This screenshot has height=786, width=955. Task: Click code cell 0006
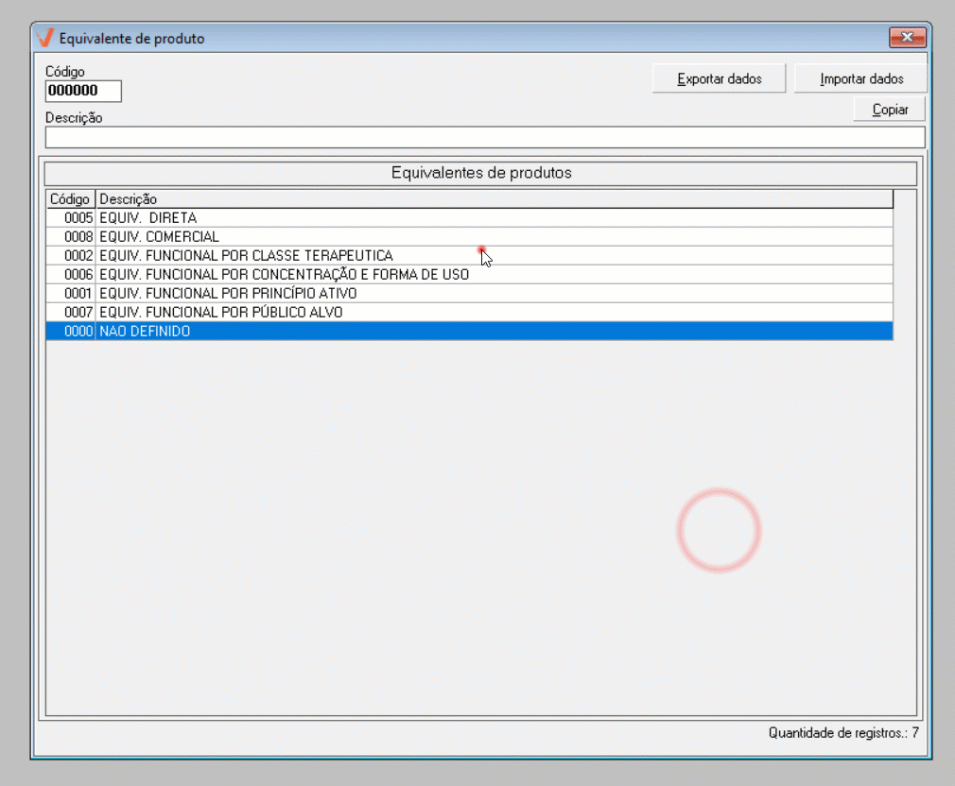pos(71,274)
